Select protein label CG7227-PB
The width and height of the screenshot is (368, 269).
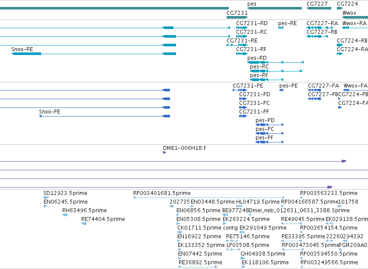tap(323, 94)
